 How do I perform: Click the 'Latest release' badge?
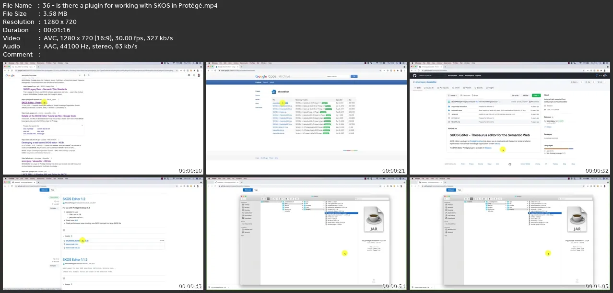click(x=54, y=198)
